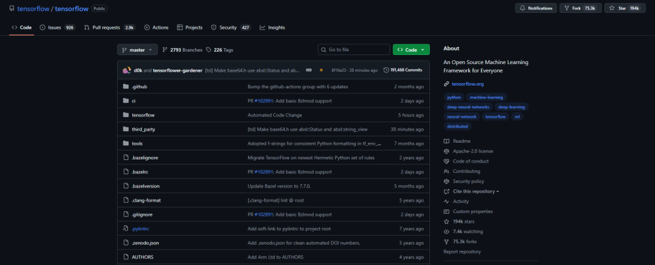Open d0k author profile link
Viewport: 655px width, 265px height.
[138, 70]
